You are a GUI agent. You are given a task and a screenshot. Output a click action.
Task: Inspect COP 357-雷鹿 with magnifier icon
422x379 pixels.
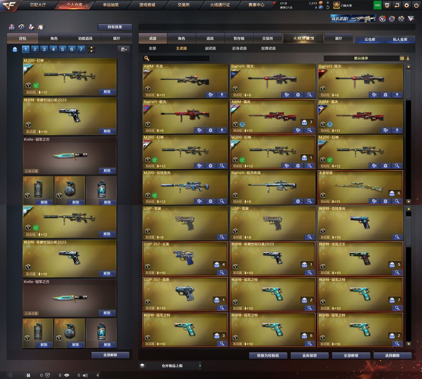(x=222, y=308)
